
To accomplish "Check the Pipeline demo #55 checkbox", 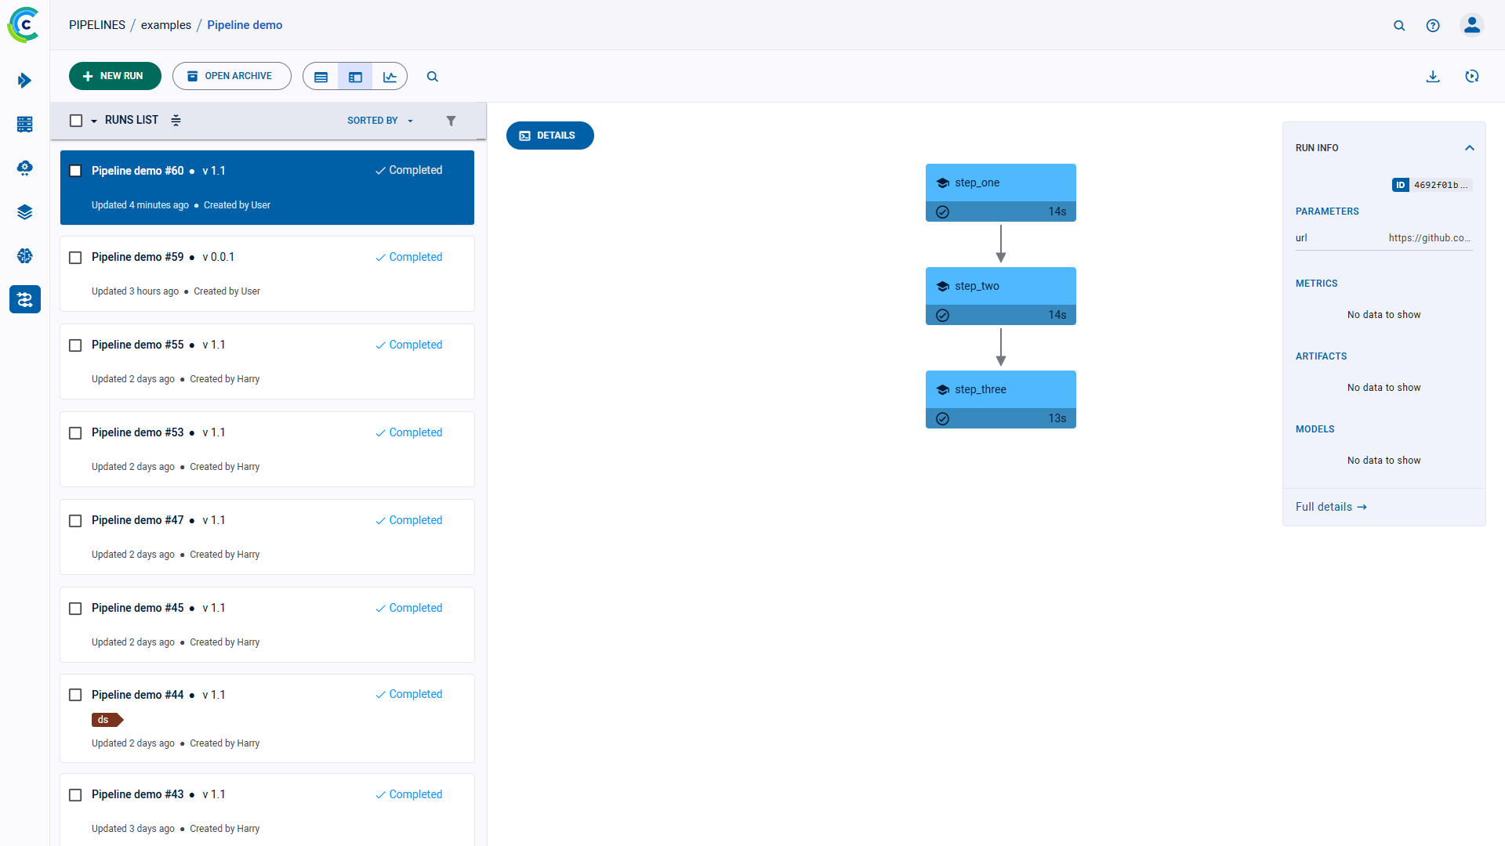I will click(75, 345).
